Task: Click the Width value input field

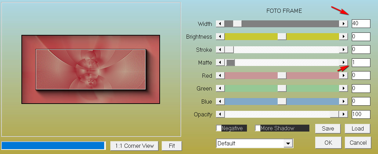Action: click(361, 23)
